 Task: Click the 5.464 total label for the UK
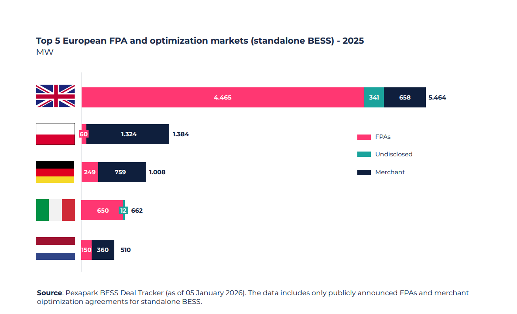click(x=437, y=97)
